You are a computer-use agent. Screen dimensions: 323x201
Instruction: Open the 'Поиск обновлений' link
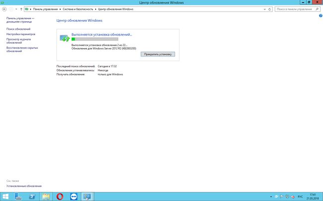click(18, 29)
